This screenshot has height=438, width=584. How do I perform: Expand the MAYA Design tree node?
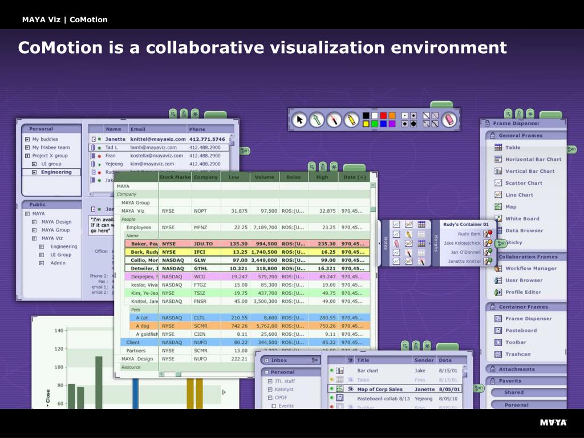[x=34, y=222]
